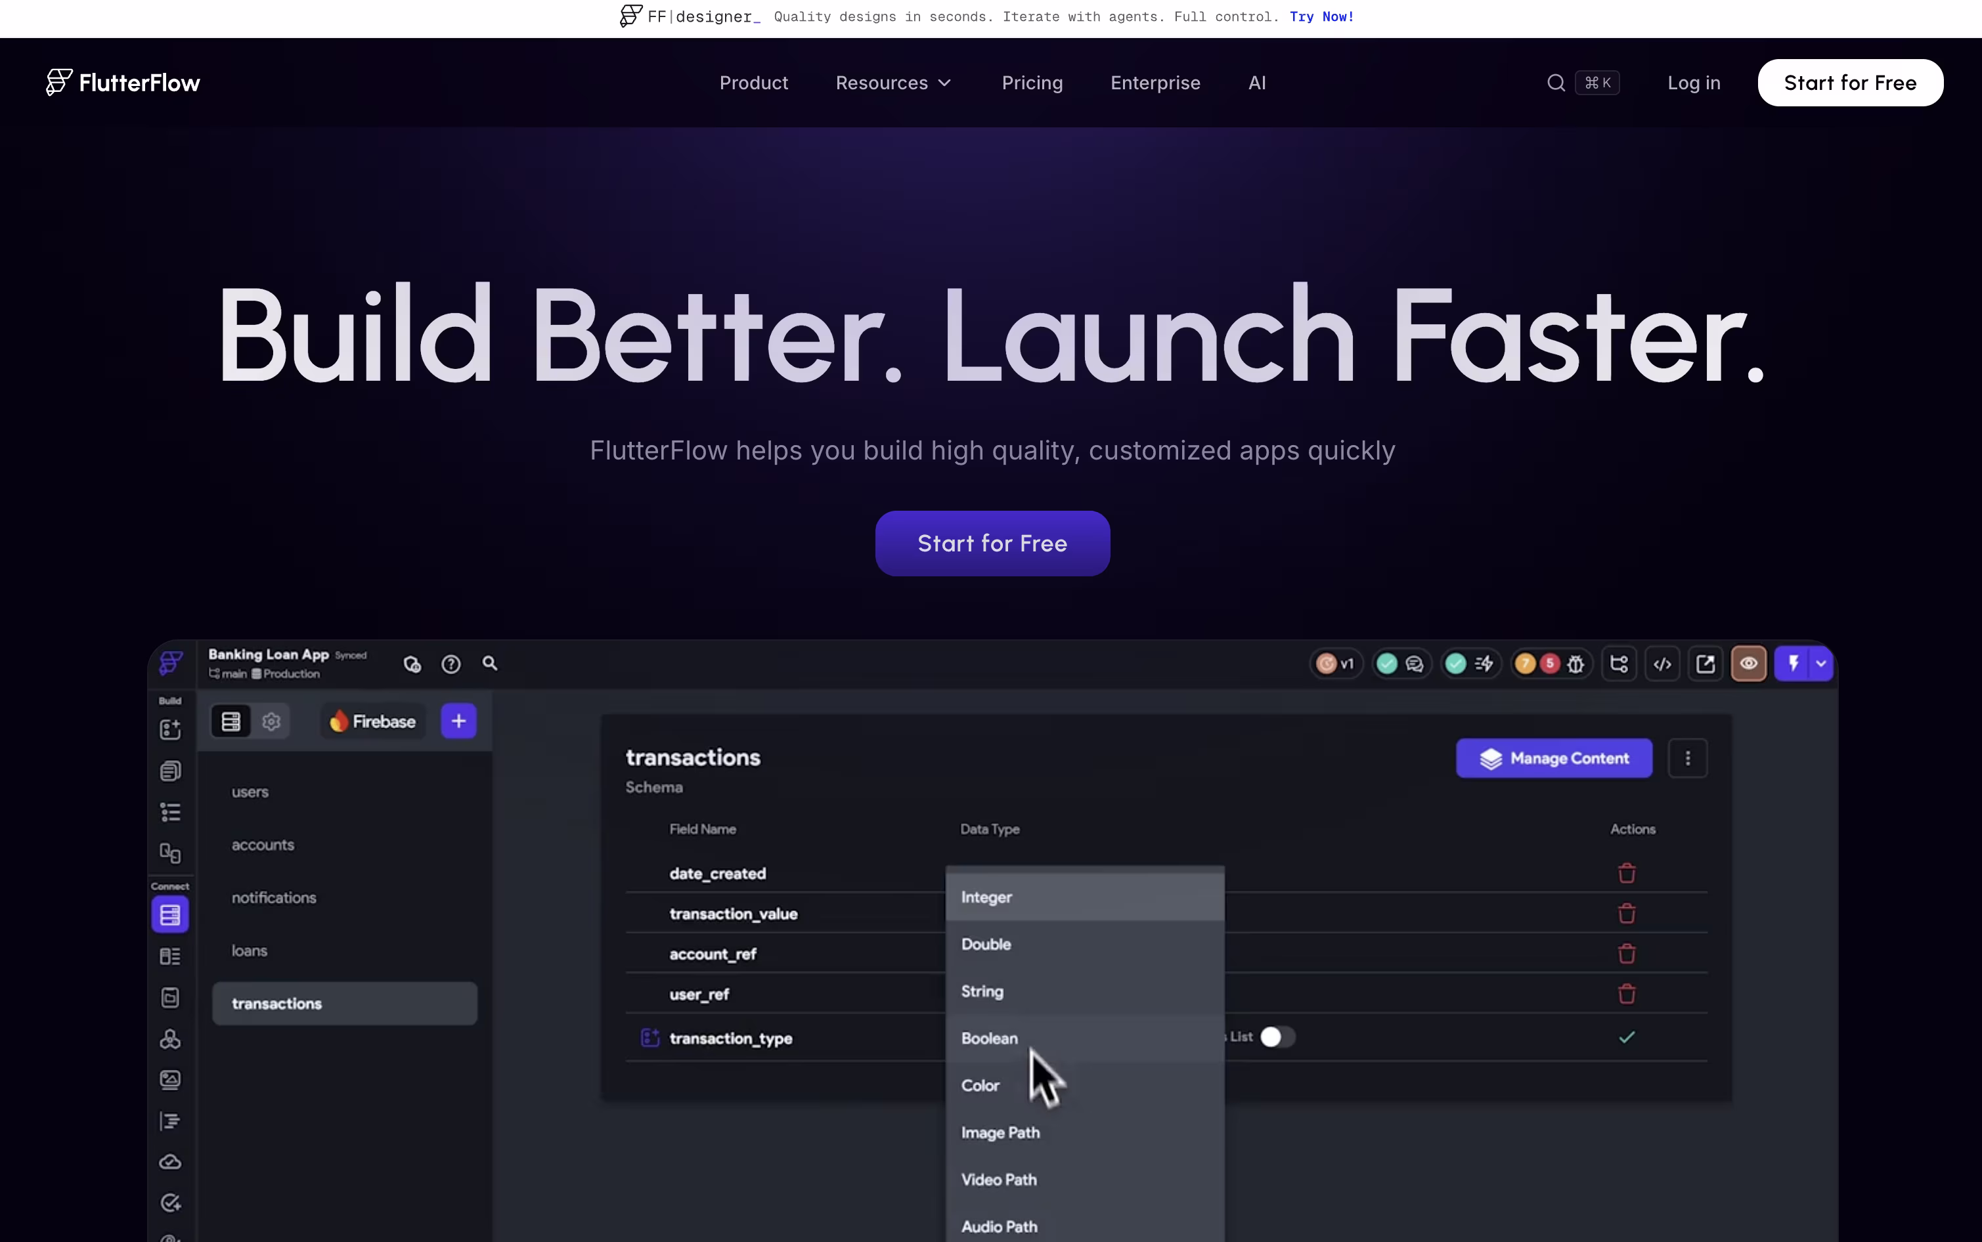Open the storyboard icon in the sidebar
The image size is (1982, 1242).
click(x=170, y=853)
